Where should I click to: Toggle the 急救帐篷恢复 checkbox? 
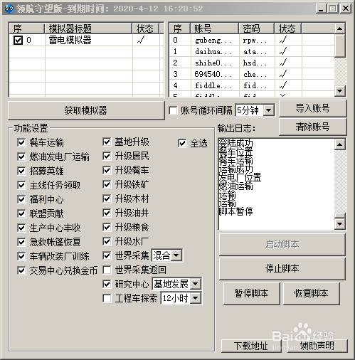click(x=21, y=242)
